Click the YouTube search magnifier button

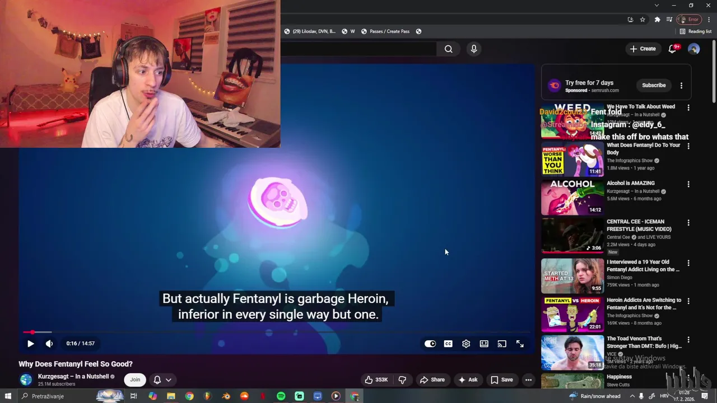(449, 49)
